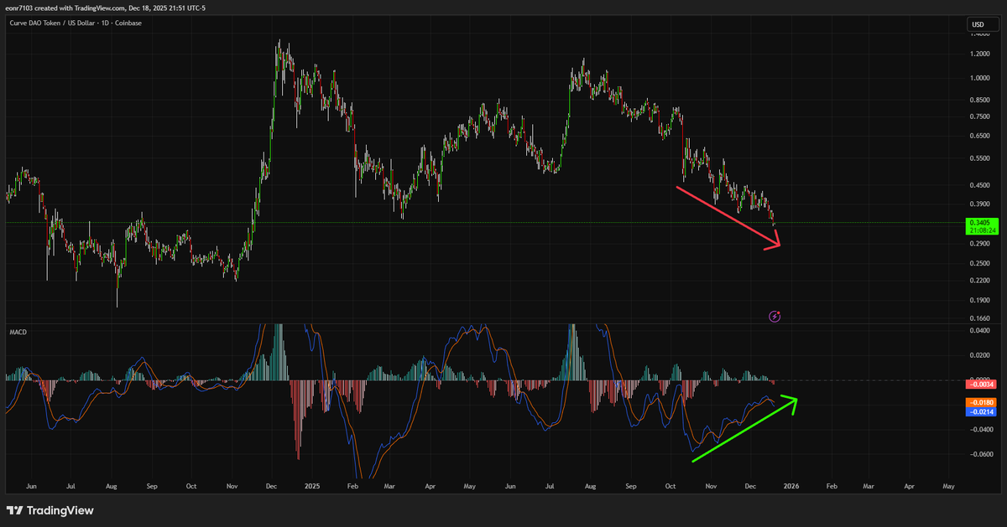Click the 0.3900 price axis label

[x=978, y=204]
